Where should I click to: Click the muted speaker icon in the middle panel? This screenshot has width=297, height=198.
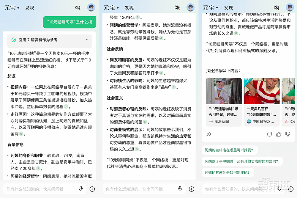(176, 7)
